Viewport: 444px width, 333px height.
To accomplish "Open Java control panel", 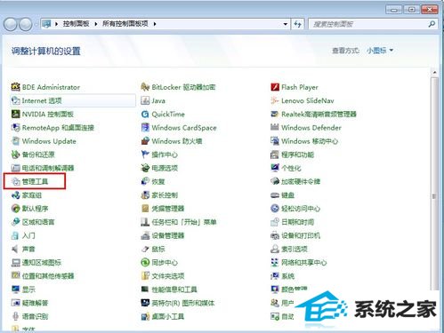I will 153,100.
